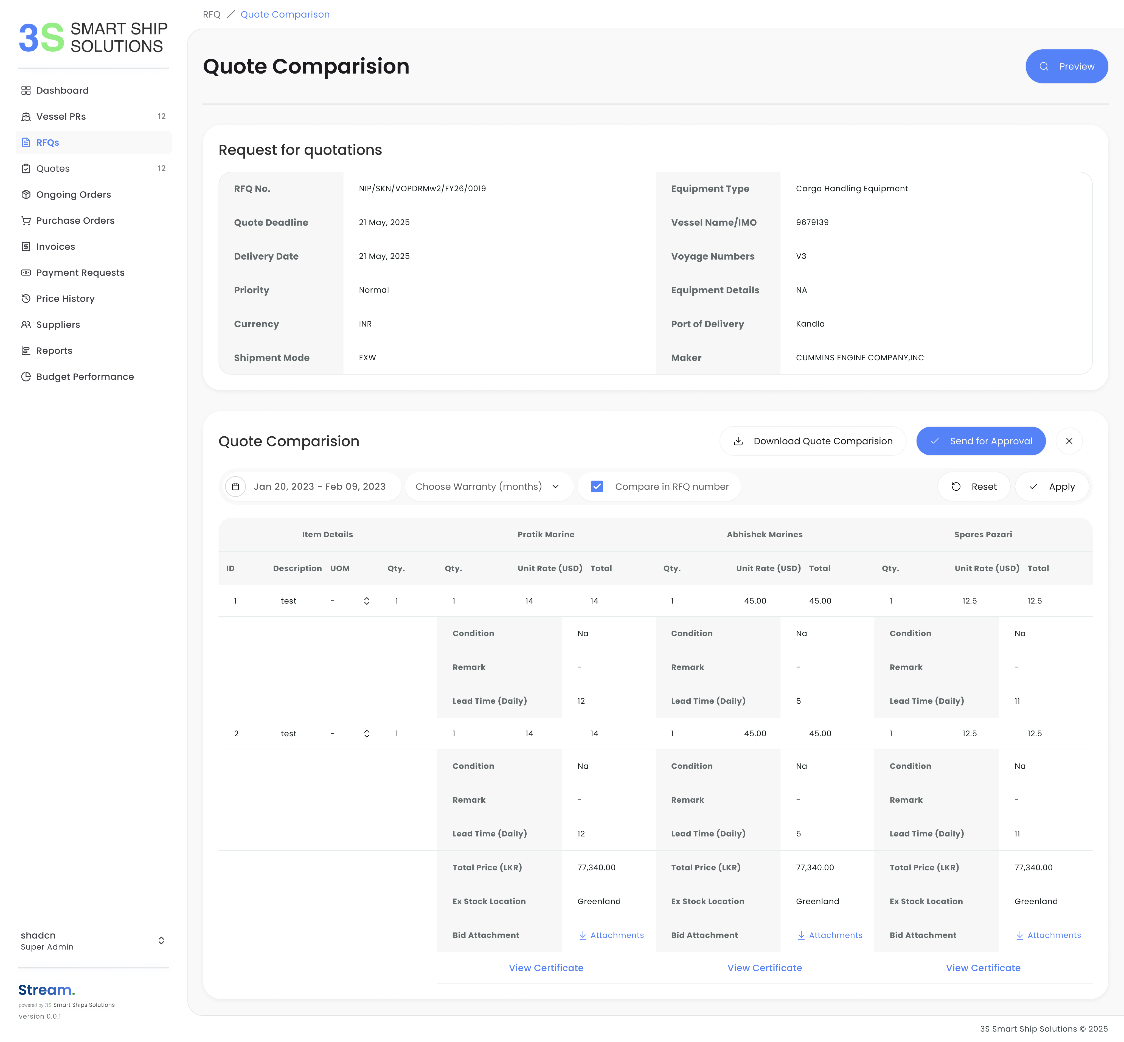Expand the shadcn Super Admin user switcher
The height and width of the screenshot is (1042, 1124).
point(161,940)
